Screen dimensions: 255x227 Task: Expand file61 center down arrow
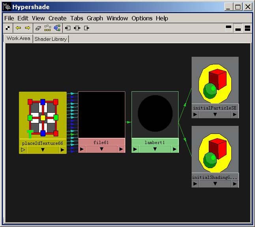[101, 149]
